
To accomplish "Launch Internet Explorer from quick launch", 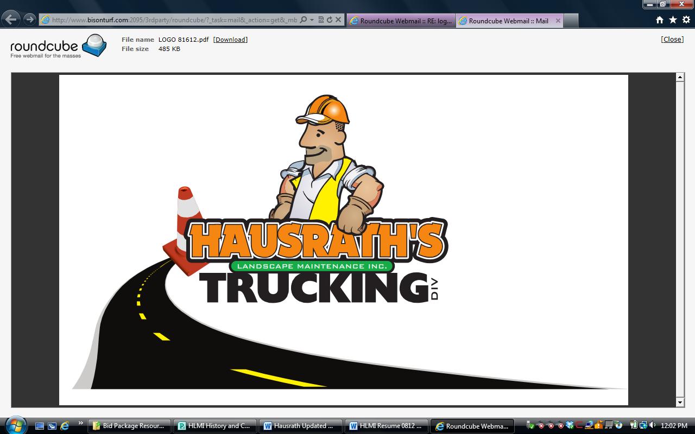I will coord(65,426).
